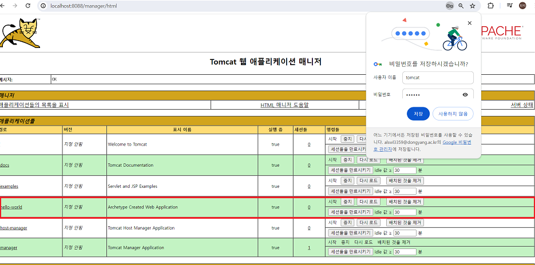Image resolution: width=535 pixels, height=265 pixels.
Task: Click 중지 for host-manager
Action: tap(347, 222)
